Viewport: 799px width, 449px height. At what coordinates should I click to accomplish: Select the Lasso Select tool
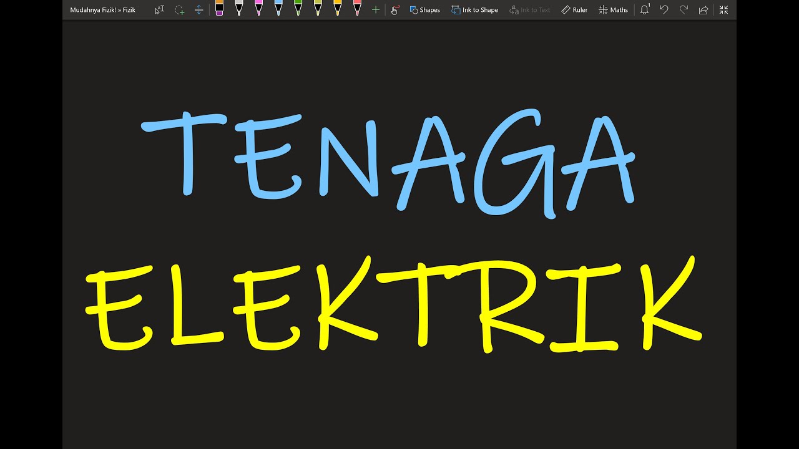(x=179, y=9)
